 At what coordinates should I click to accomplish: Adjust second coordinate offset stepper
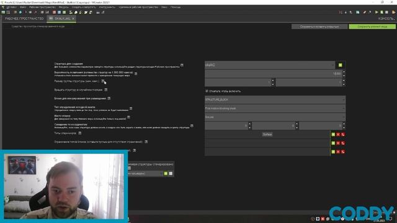[297, 126]
